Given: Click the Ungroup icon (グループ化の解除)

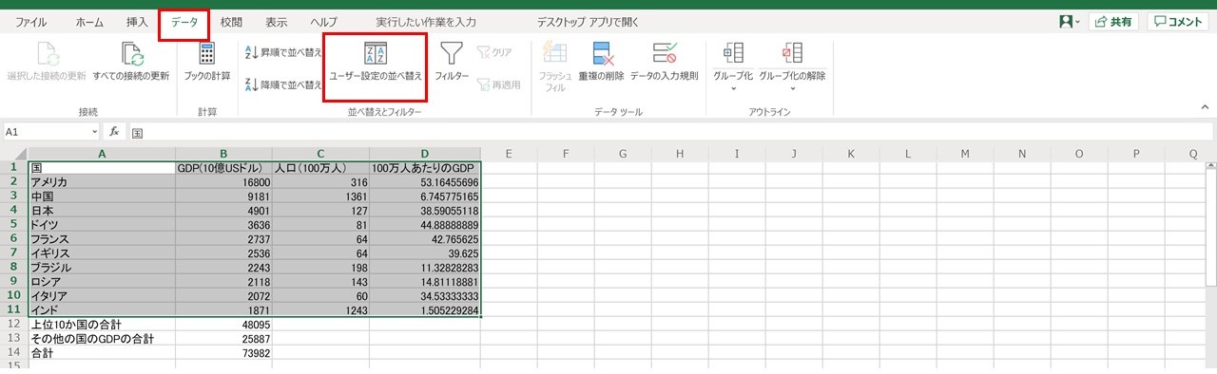Looking at the screenshot, I should pos(792,52).
